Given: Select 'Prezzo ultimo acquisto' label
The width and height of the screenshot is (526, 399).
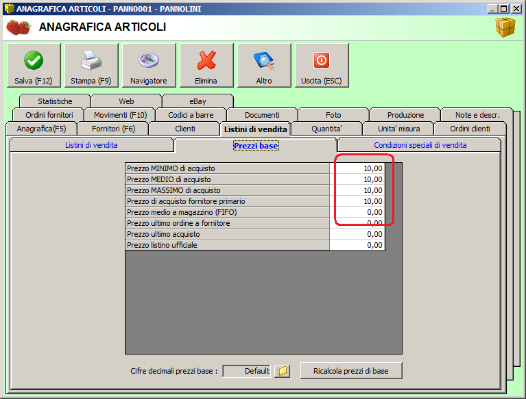Looking at the screenshot, I should [227, 234].
